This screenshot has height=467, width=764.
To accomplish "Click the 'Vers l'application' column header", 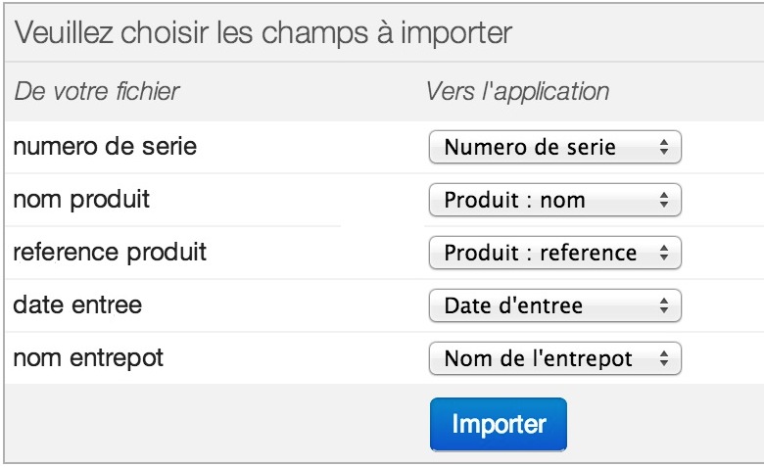I will 517,92.
